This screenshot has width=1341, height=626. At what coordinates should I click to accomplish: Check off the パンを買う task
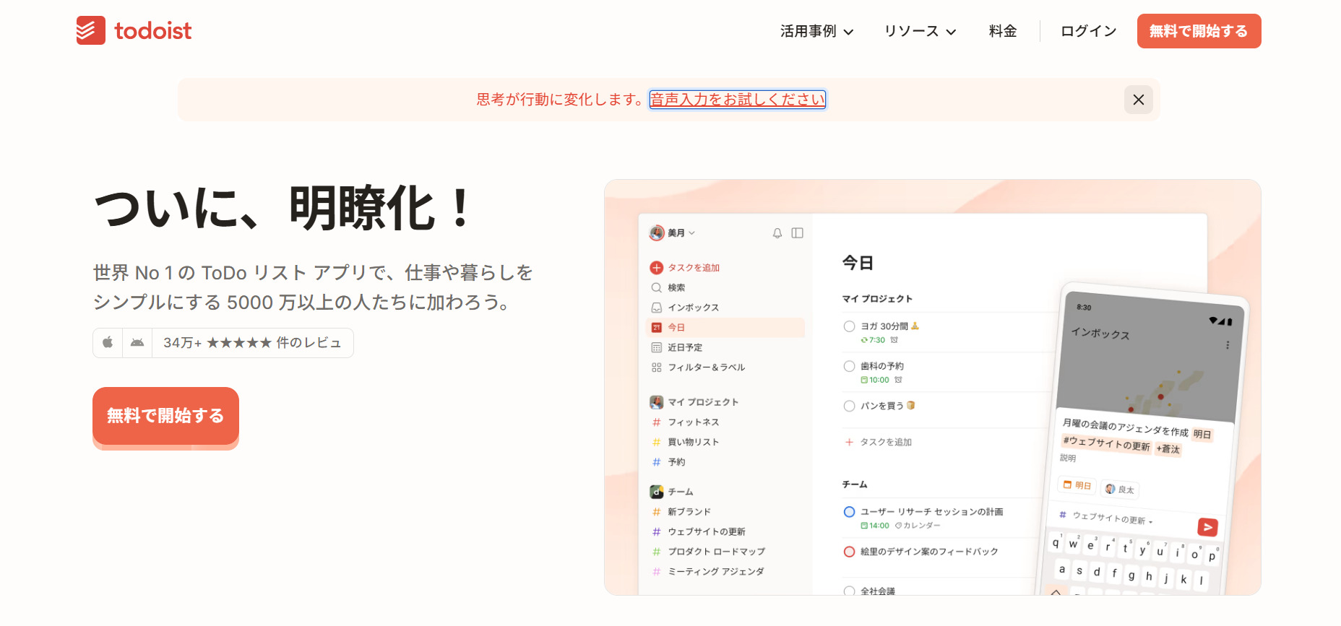coord(849,406)
